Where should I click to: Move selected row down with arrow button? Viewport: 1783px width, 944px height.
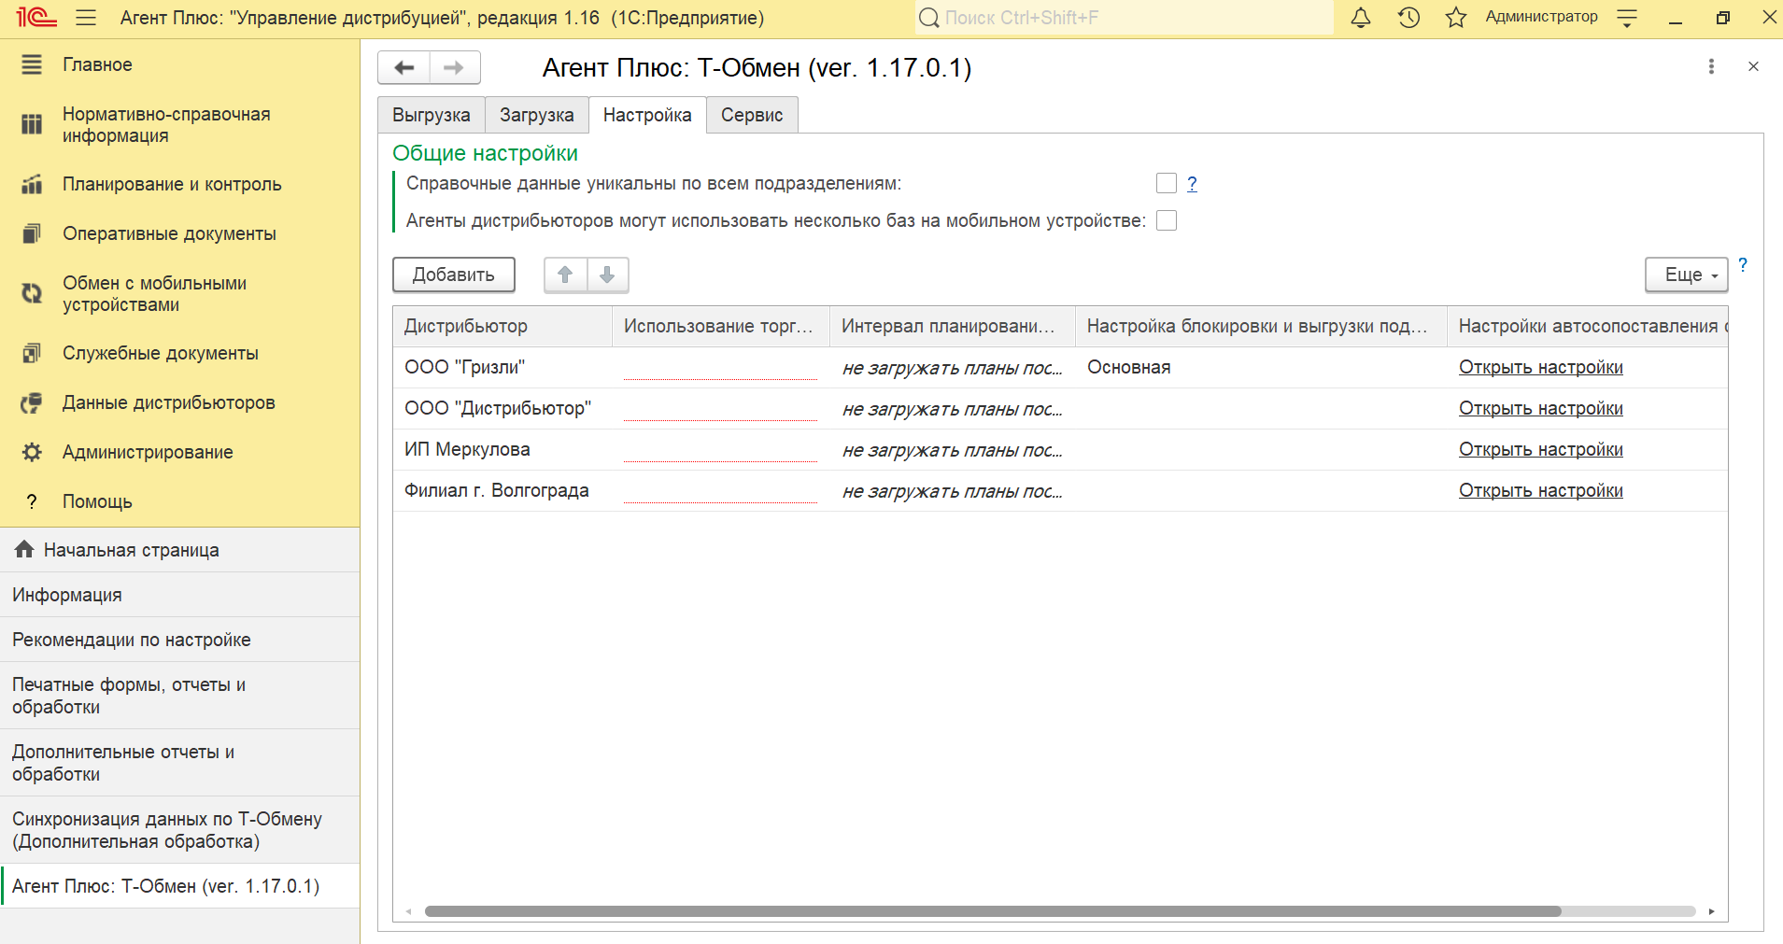point(607,275)
